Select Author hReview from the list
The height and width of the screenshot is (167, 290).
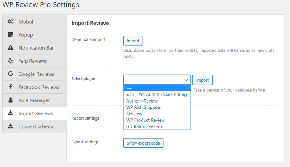pyautogui.click(x=157, y=101)
